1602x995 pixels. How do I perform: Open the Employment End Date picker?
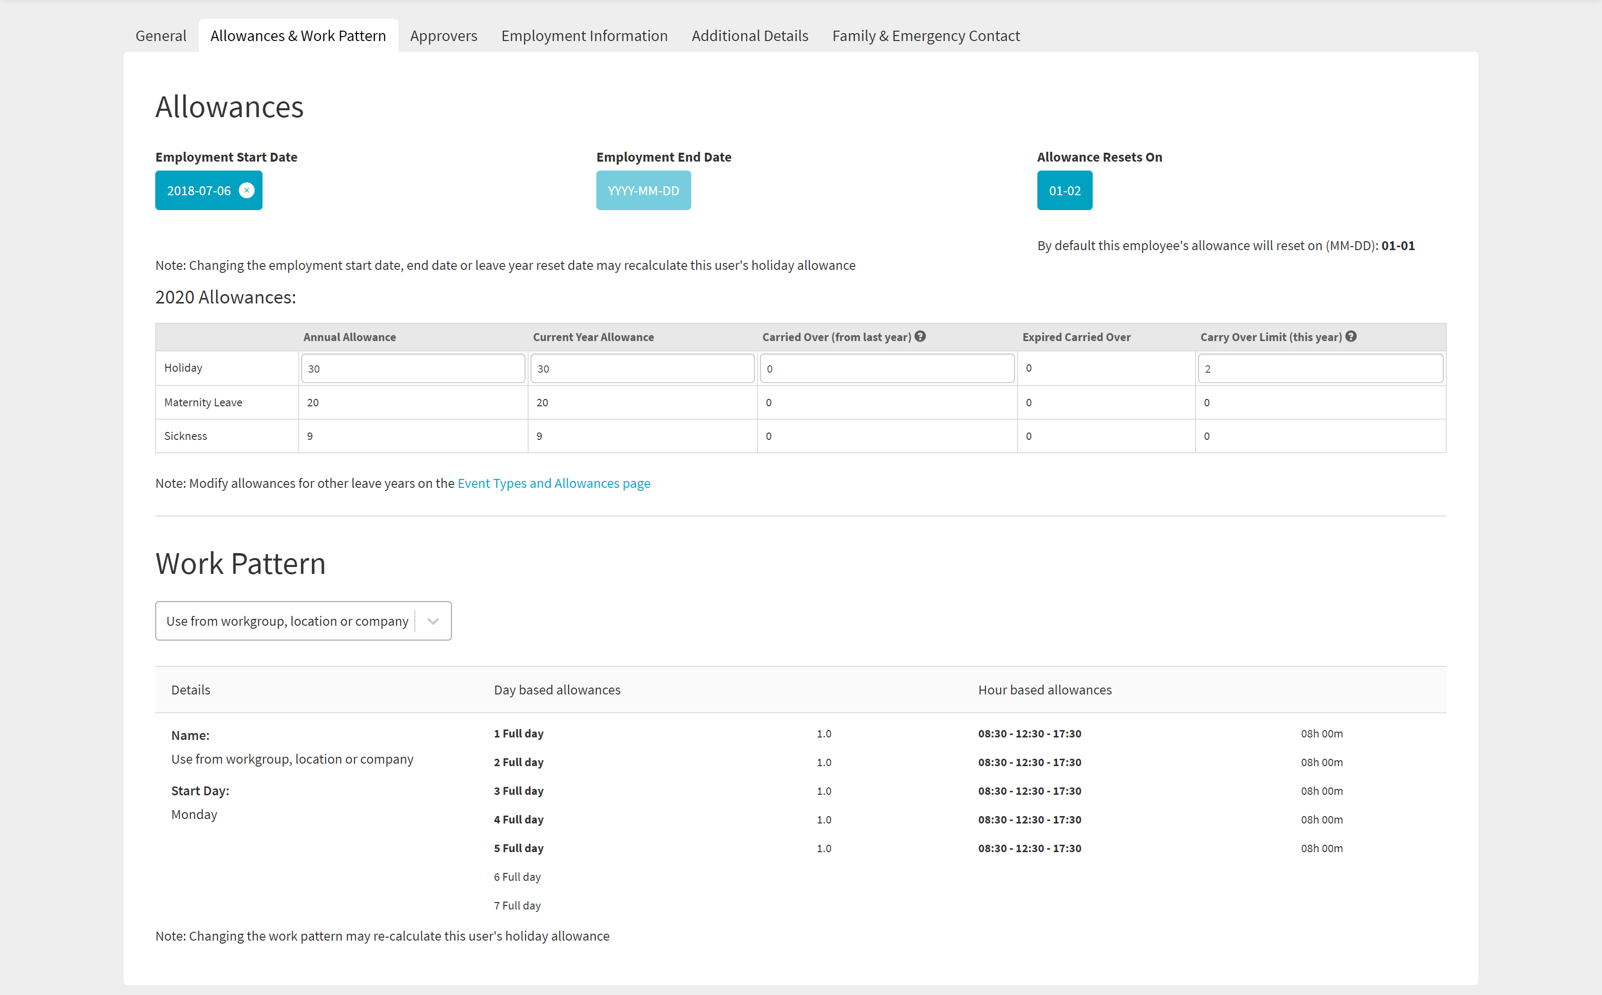point(643,191)
